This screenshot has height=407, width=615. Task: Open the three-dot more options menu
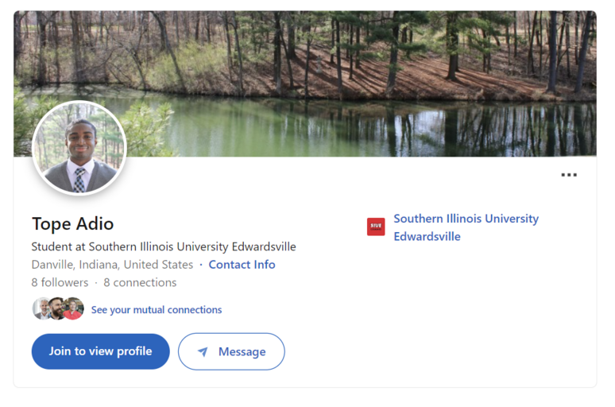pyautogui.click(x=569, y=175)
